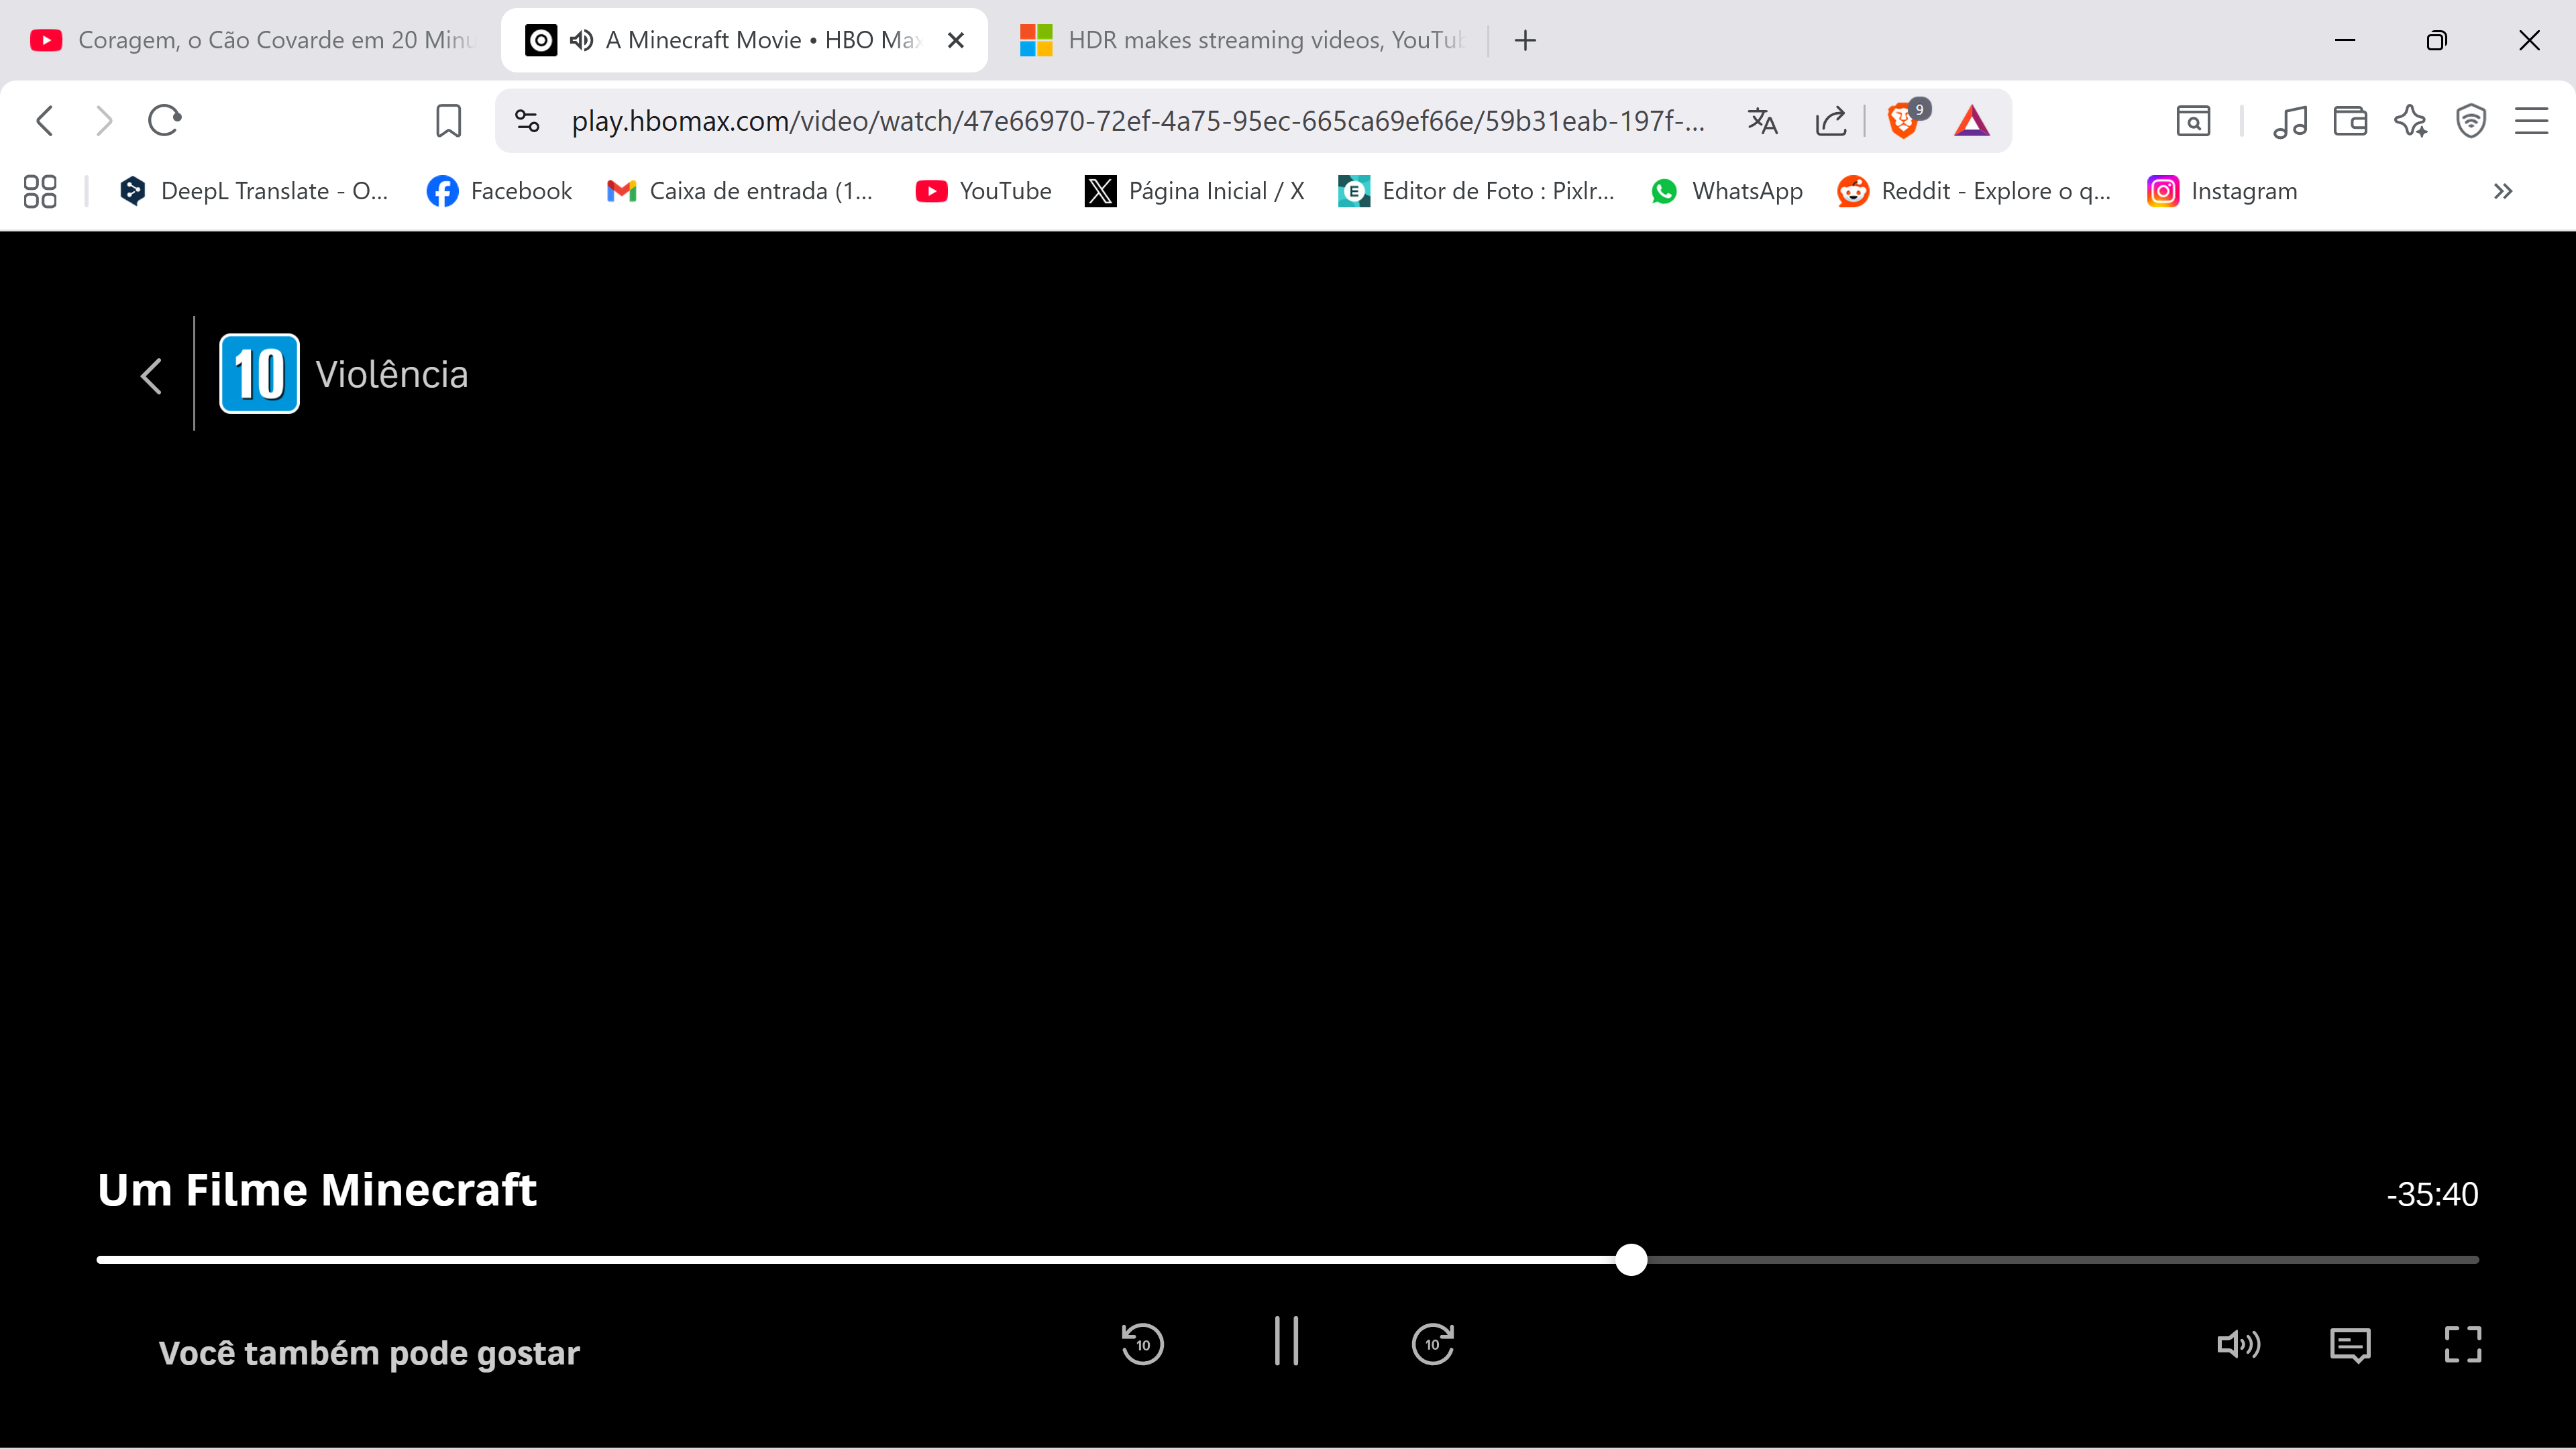Enter fullscreen video mode
The image size is (2576, 1449).
(x=2463, y=1344)
